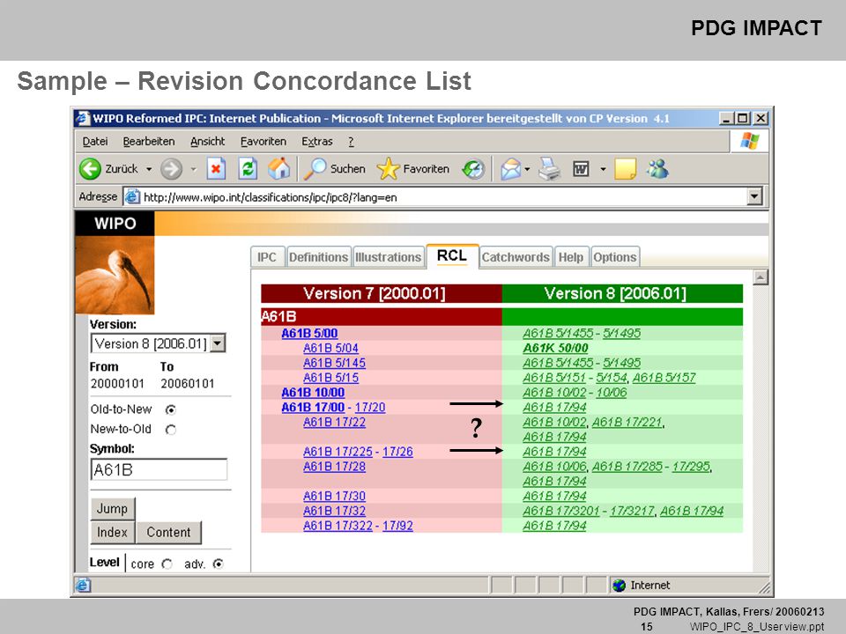Click the WIPO ibis bird logo image
This screenshot has width=846, height=634.
115,275
